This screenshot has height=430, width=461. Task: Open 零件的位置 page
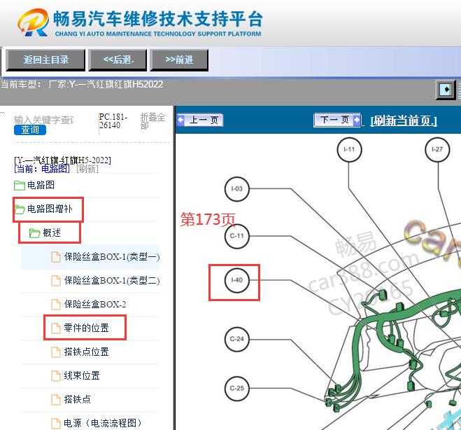(x=87, y=328)
